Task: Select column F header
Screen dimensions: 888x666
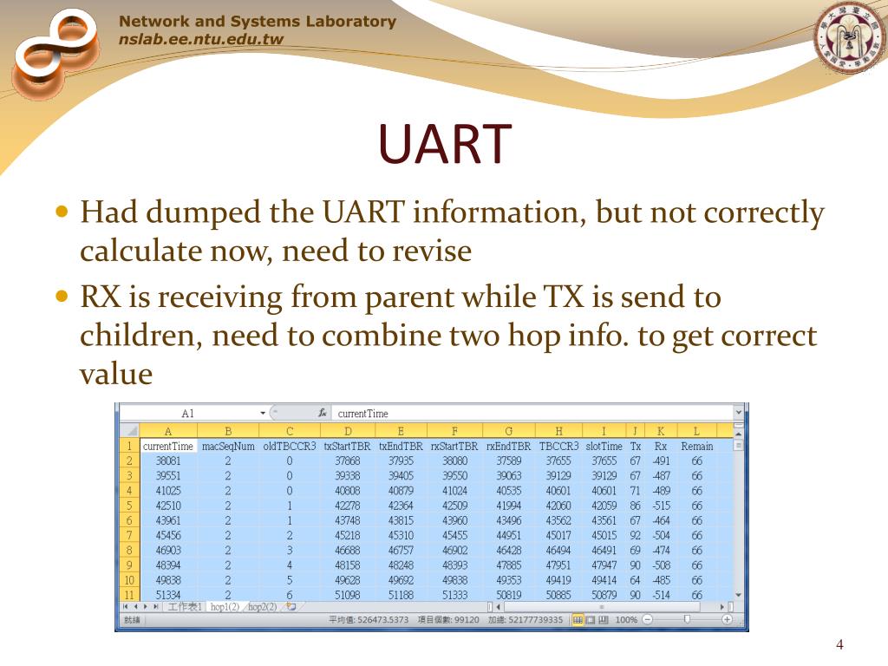Action: 454,431
